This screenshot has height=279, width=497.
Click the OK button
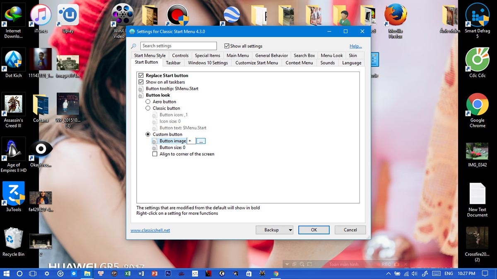point(314,230)
